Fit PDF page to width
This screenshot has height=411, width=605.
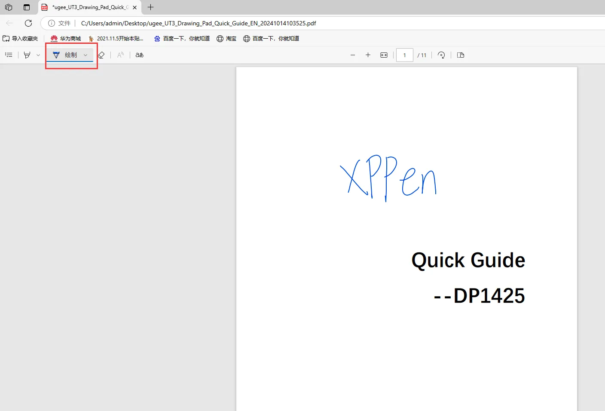click(x=384, y=55)
